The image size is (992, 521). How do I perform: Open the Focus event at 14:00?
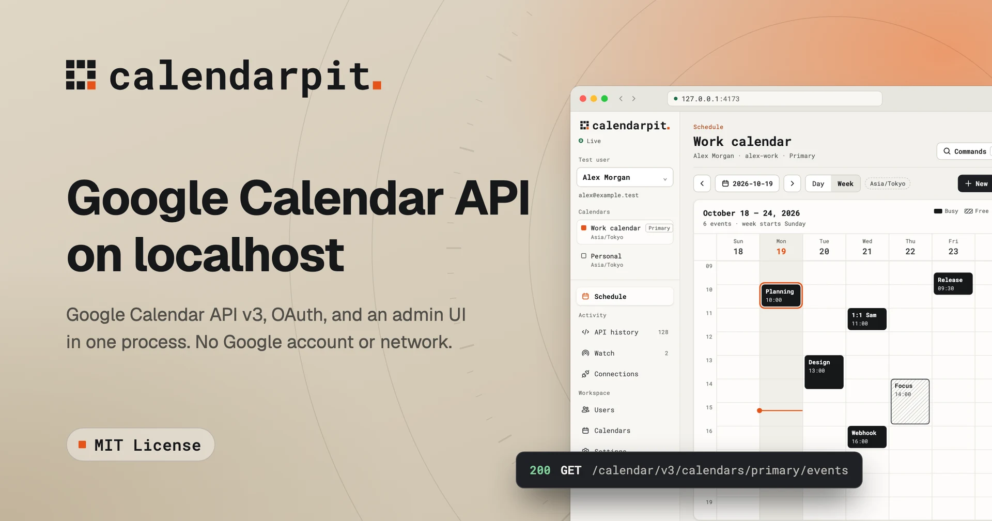pos(910,402)
